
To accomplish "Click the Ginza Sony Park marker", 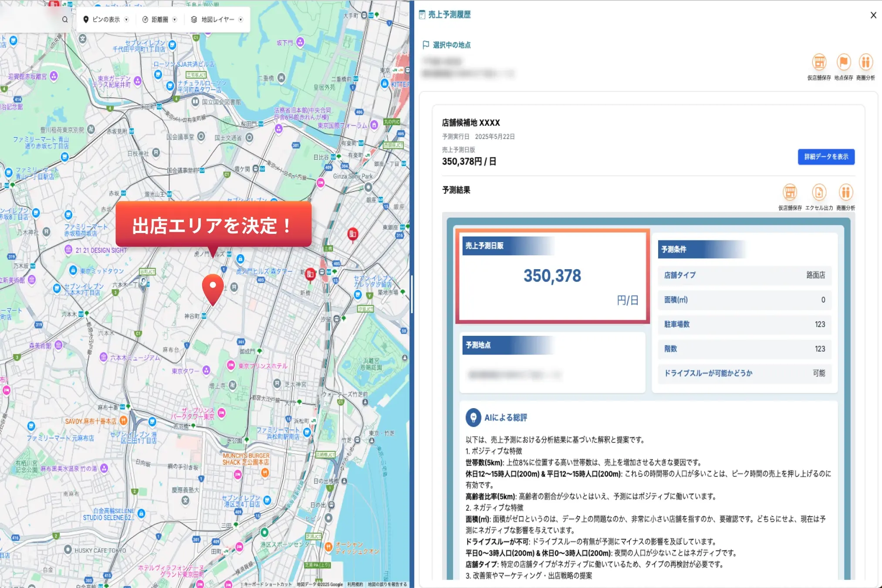I will [x=368, y=187].
